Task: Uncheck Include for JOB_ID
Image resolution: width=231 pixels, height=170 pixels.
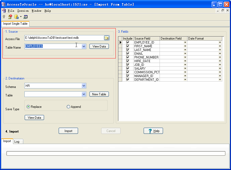Action: tap(128, 65)
